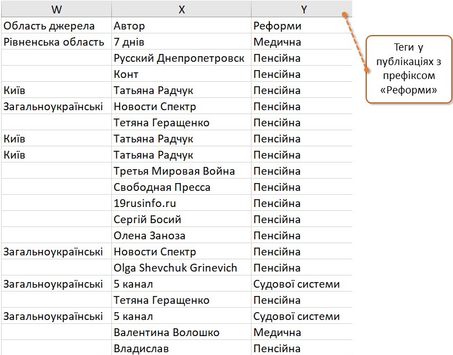
Task: Select 'Пенсійна' in the '19rusinfo.ru' row
Action: (x=302, y=203)
